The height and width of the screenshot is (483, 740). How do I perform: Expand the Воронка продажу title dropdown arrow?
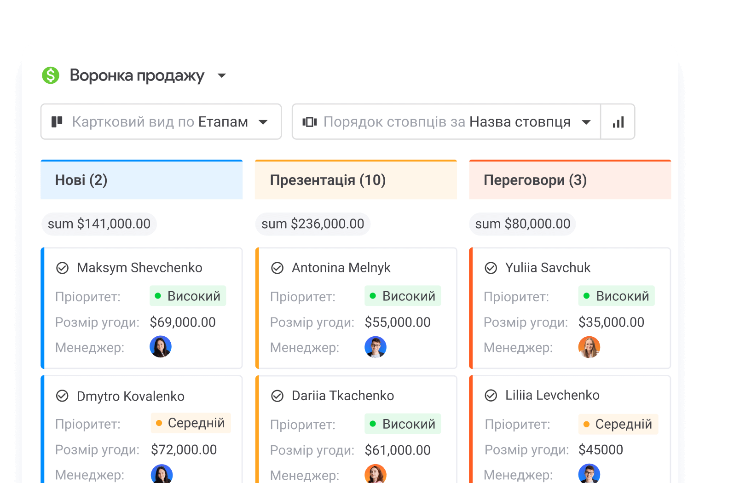point(222,75)
